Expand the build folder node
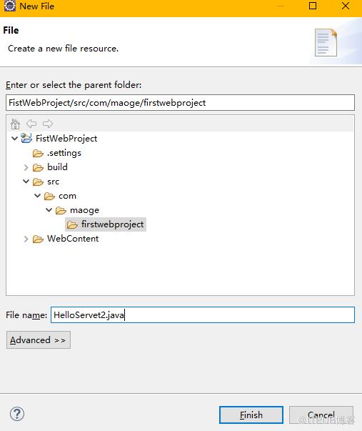This screenshot has width=362, height=431. 26,167
